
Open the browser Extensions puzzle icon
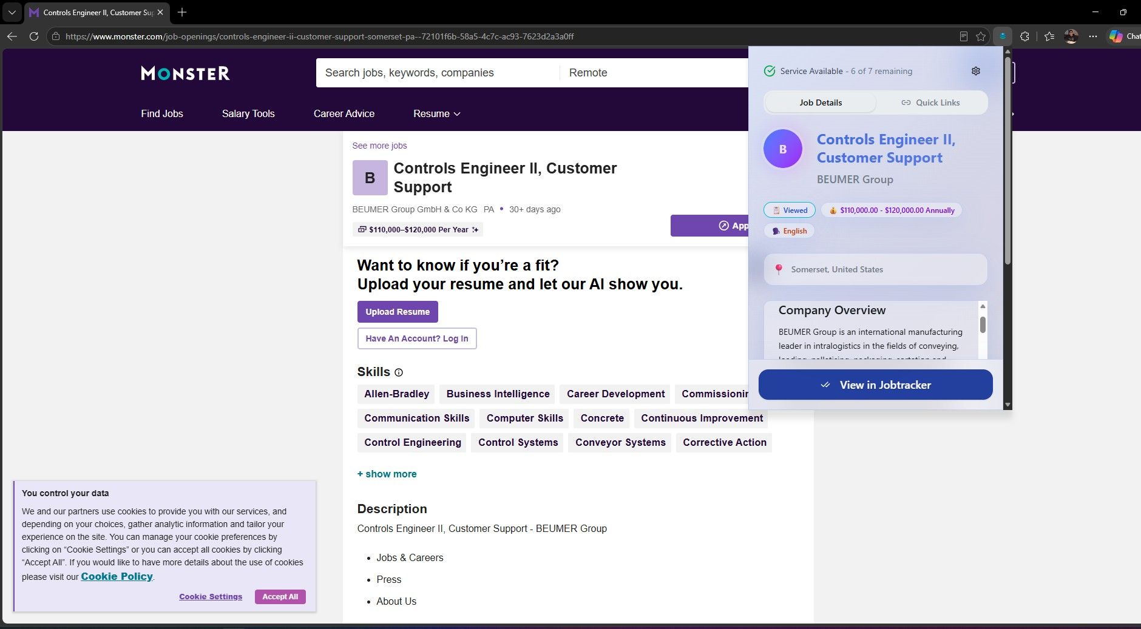(x=1024, y=36)
